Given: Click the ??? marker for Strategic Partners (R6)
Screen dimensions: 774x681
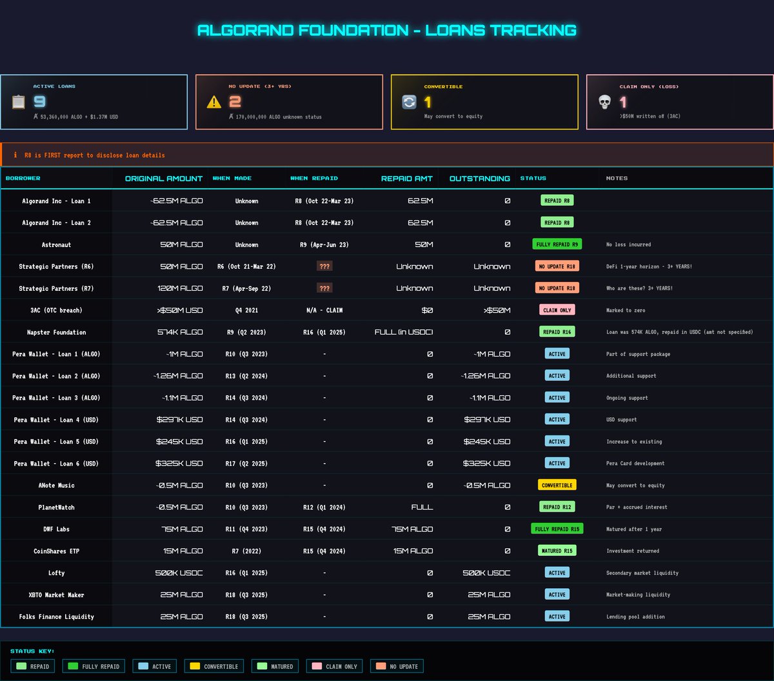Looking at the screenshot, I should (324, 266).
